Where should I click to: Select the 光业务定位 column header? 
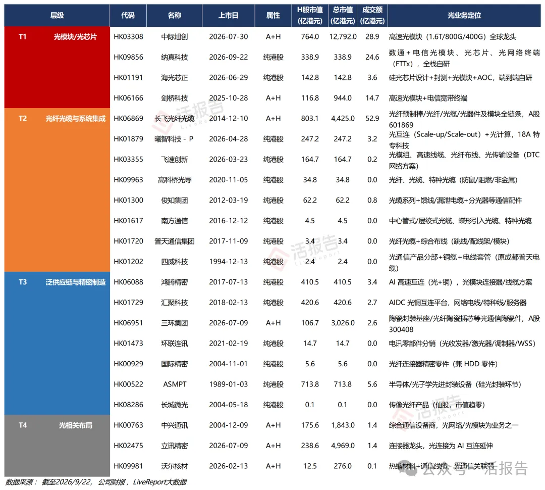[464, 15]
